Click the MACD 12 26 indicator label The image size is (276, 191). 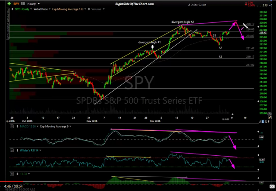[27, 126]
